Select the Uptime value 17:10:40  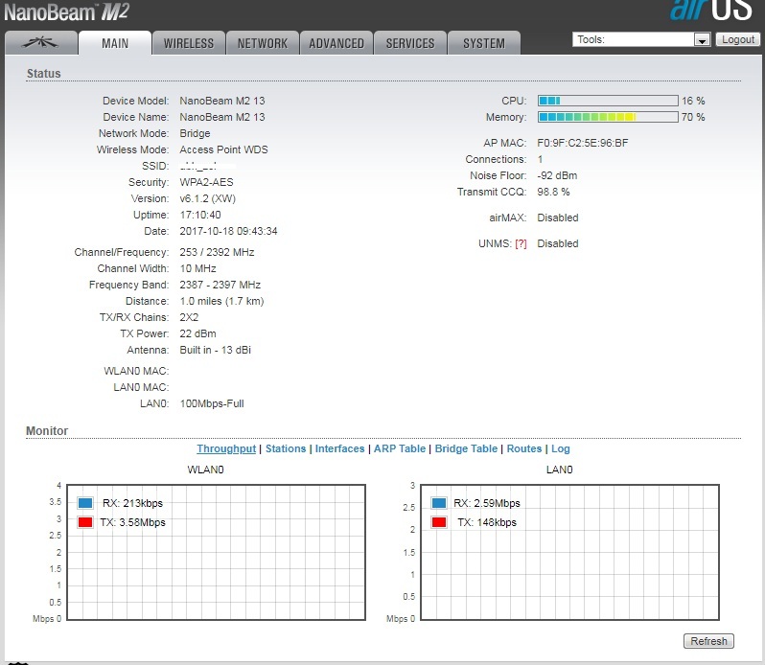click(x=200, y=215)
